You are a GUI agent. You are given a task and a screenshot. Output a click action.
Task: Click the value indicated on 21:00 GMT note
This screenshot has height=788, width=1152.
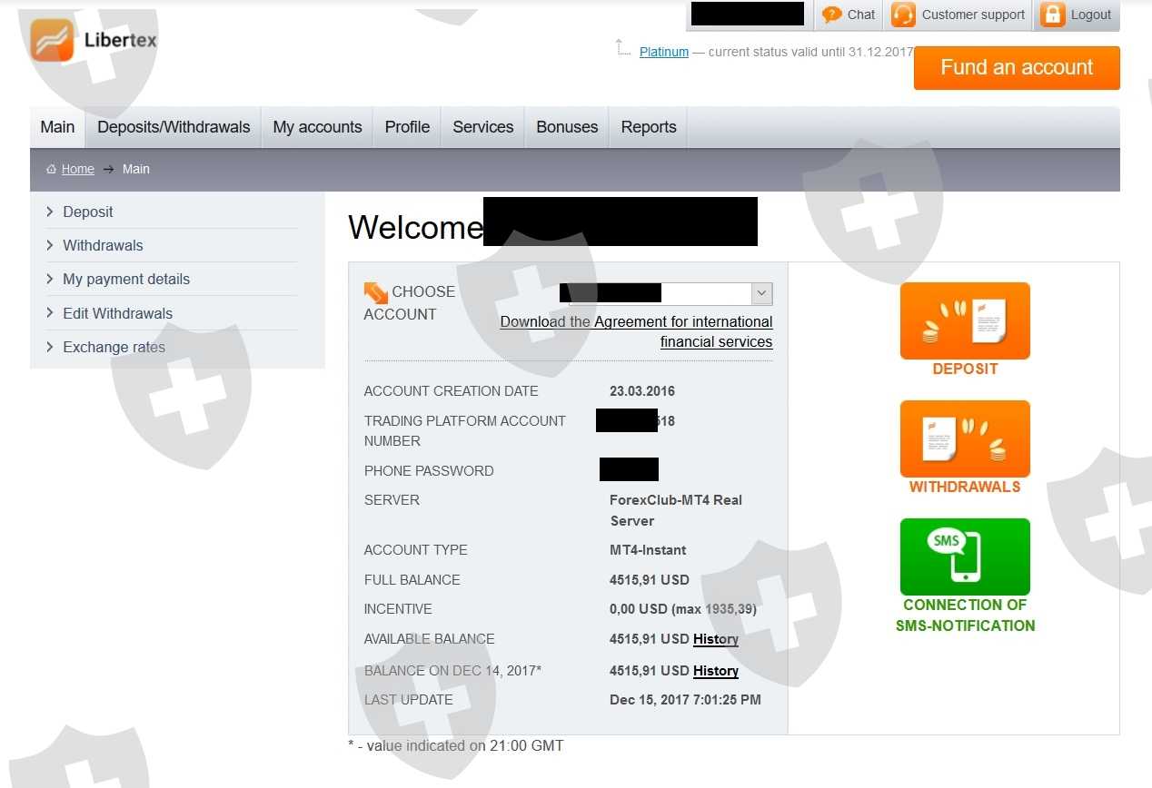456,745
